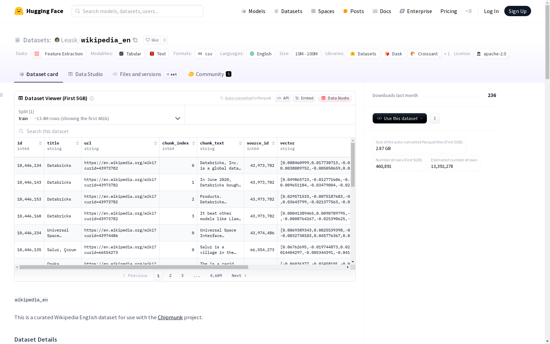Expand the Split train dropdown
550x344 pixels.
[100, 115]
